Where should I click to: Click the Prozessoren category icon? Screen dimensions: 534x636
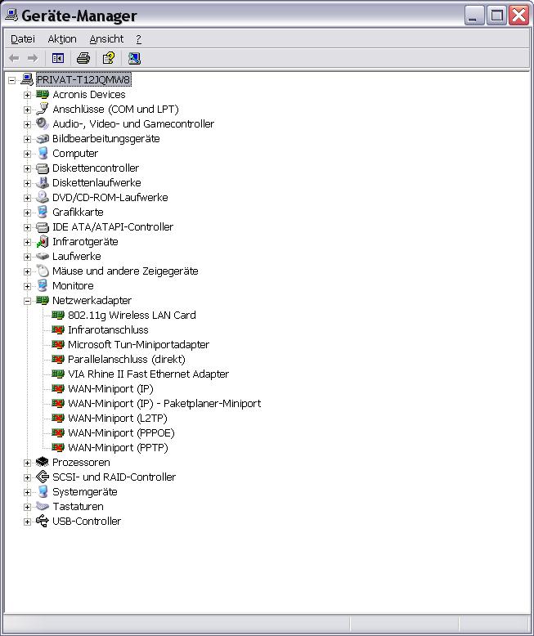tap(43, 462)
